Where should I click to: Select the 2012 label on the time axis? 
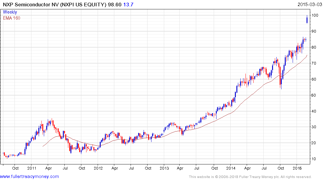98,168
